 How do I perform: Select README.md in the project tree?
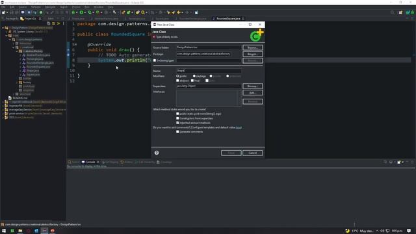click(x=20, y=98)
